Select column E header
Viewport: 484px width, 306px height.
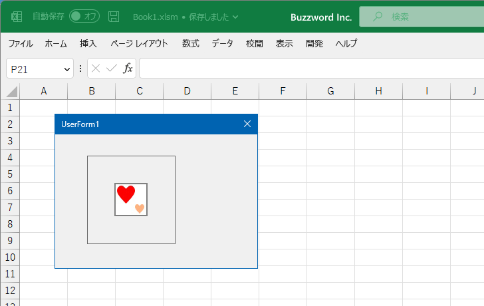coord(235,91)
